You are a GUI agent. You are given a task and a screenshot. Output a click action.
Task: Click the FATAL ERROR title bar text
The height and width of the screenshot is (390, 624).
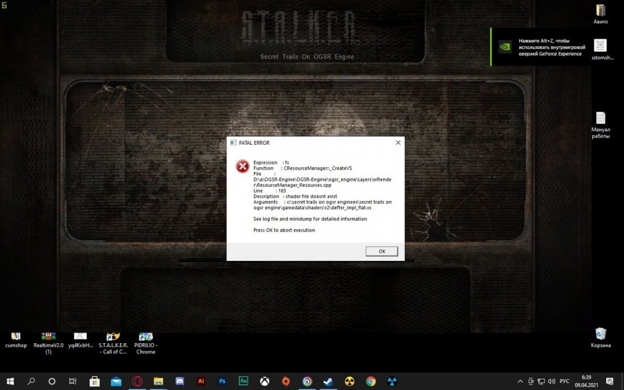coord(255,143)
